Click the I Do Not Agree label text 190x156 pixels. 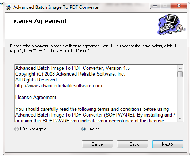click(33, 129)
